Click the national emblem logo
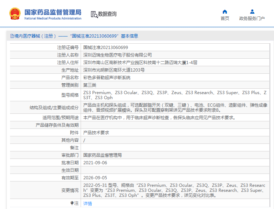The width and height of the screenshot is (274, 209). [15, 14]
